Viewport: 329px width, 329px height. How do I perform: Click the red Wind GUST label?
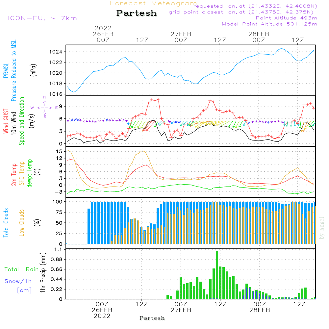tap(6, 122)
